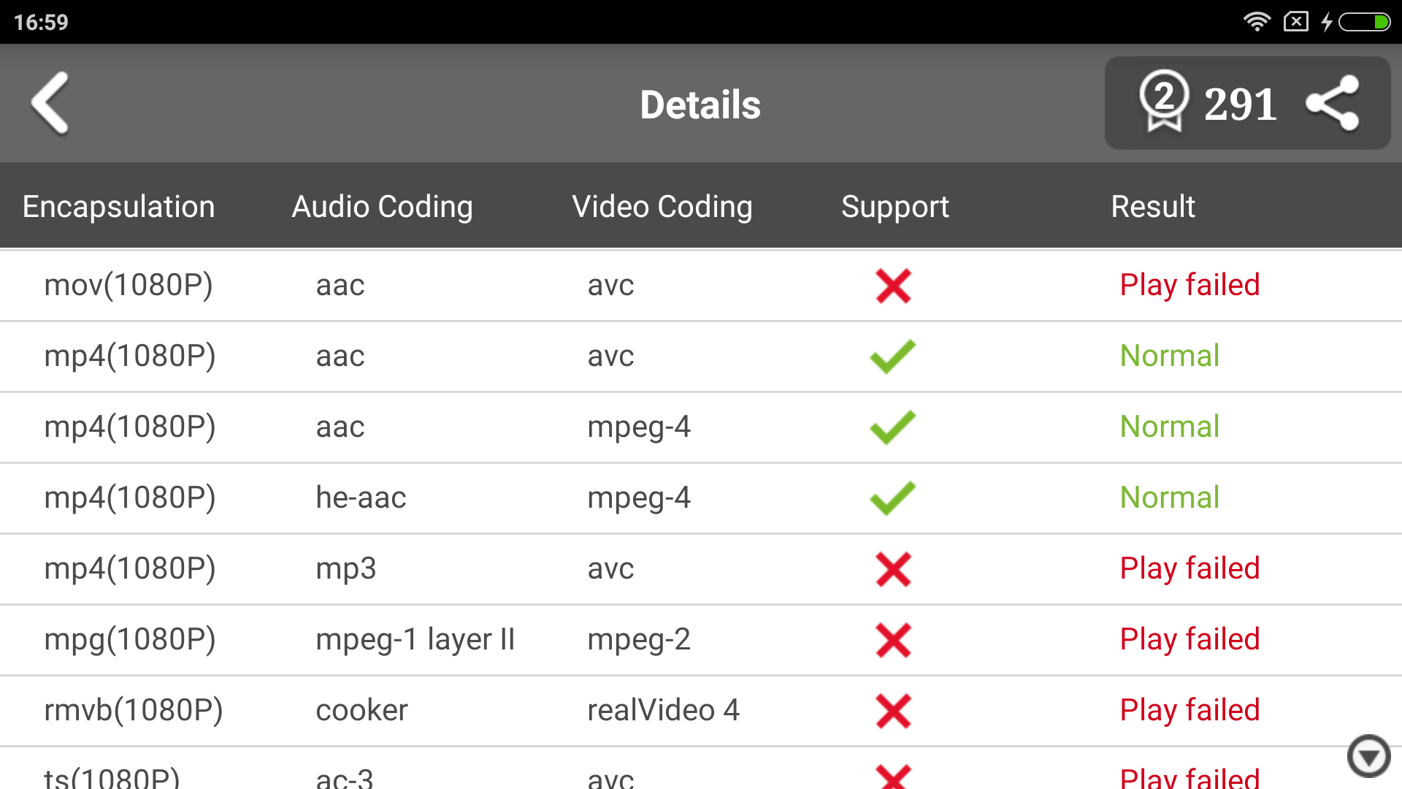Tap the rank medal badge icon
1402x789 pixels.
pos(1164,102)
